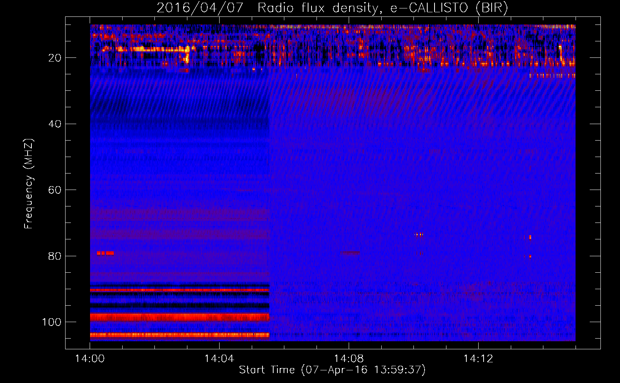Click the 'Start Time (07-Apr-16 13:59:37)' axis label
620x383 pixels.
[x=332, y=370]
